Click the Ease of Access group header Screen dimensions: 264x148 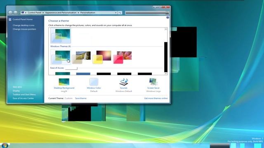click(x=57, y=68)
